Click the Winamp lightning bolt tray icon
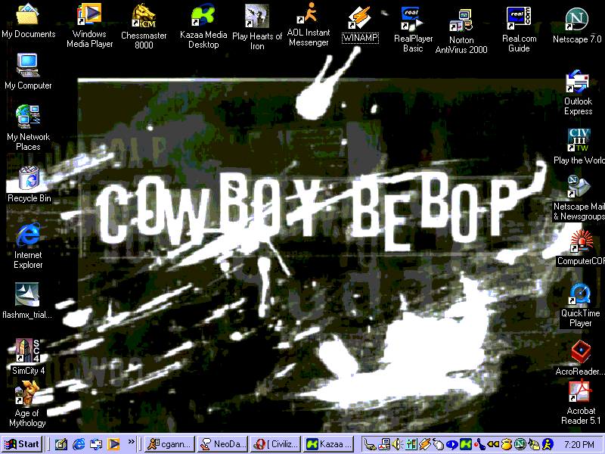Screen dimensions: 605x454 click(x=425, y=444)
